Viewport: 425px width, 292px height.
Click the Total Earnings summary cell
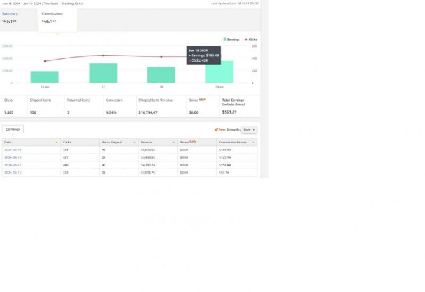pyautogui.click(x=239, y=106)
